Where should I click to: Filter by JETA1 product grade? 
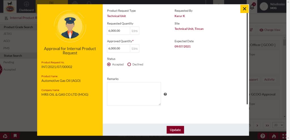[8, 34]
